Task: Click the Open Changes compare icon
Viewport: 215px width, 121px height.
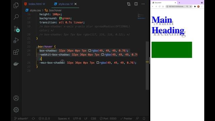Action: (x=129, y=4)
